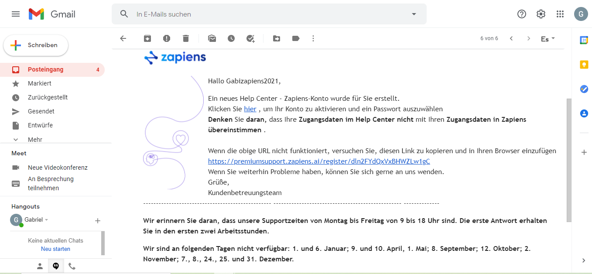
Task: Click the search magnifier icon
Action: pyautogui.click(x=124, y=14)
